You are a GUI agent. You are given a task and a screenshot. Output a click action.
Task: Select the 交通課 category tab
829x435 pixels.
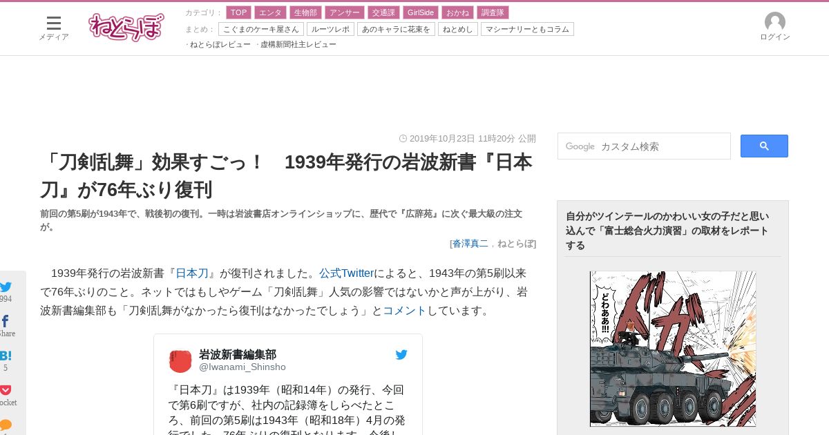pos(383,12)
